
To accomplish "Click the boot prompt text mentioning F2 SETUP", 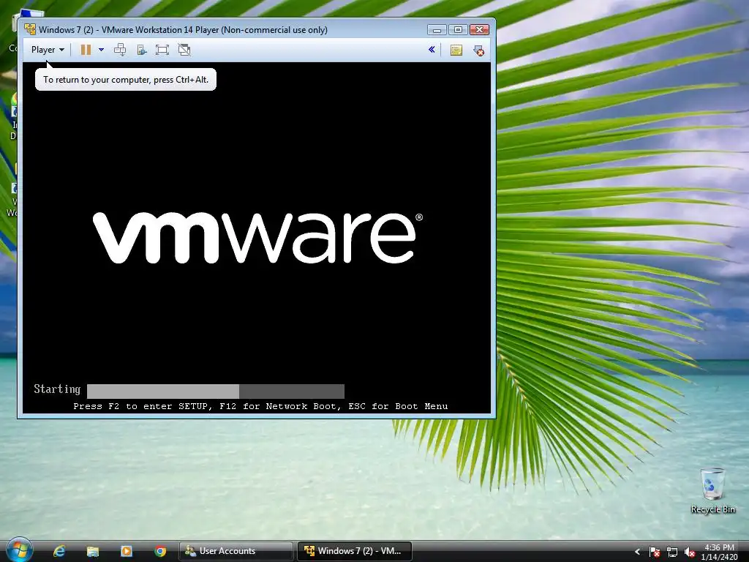I will click(x=260, y=406).
